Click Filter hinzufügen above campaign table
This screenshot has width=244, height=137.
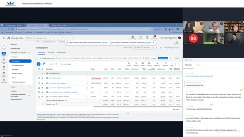click(66, 64)
